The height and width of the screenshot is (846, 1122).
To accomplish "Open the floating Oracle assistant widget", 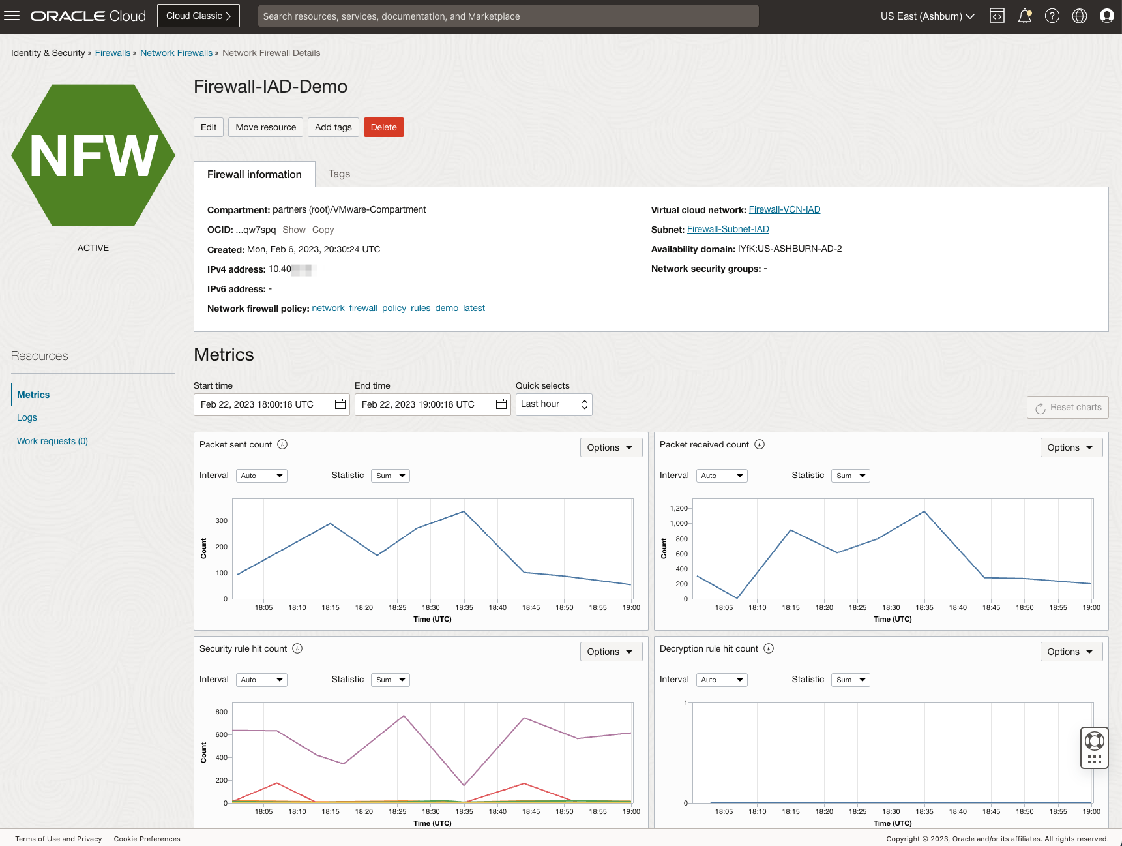I will [1094, 748].
